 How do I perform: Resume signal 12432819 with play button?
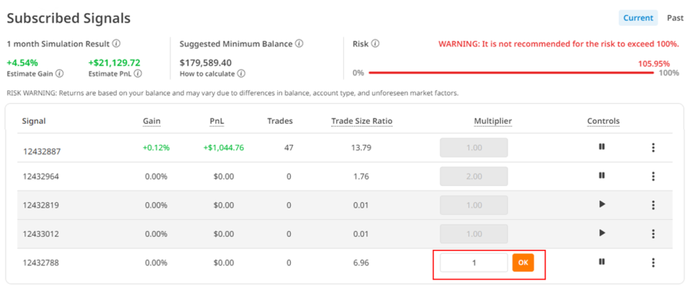602,205
